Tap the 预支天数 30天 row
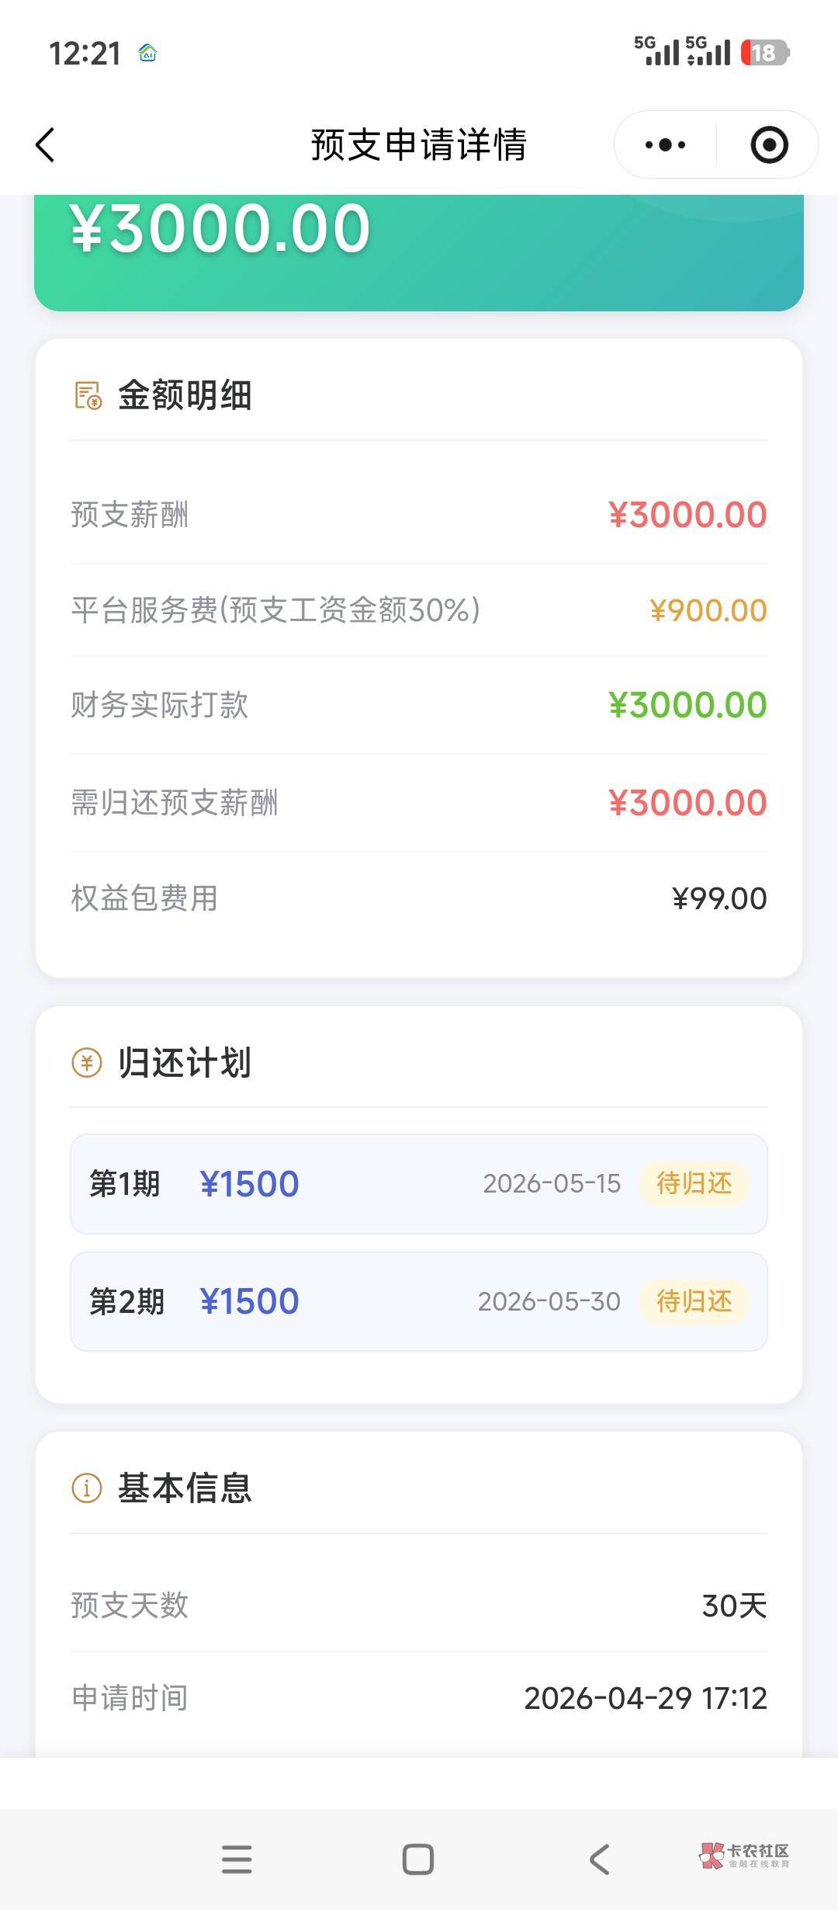Image resolution: width=838 pixels, height=1910 pixels. [x=419, y=1606]
